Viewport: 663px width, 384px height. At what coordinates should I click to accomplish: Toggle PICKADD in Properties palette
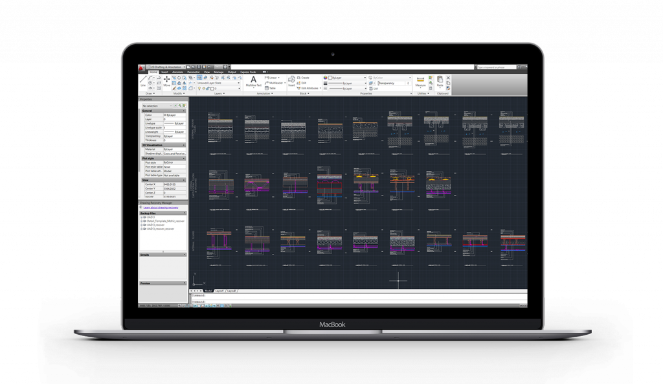175,106
